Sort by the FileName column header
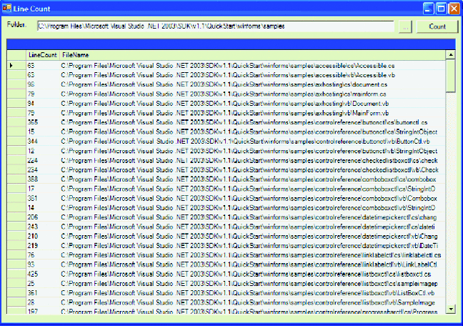 click(250, 54)
